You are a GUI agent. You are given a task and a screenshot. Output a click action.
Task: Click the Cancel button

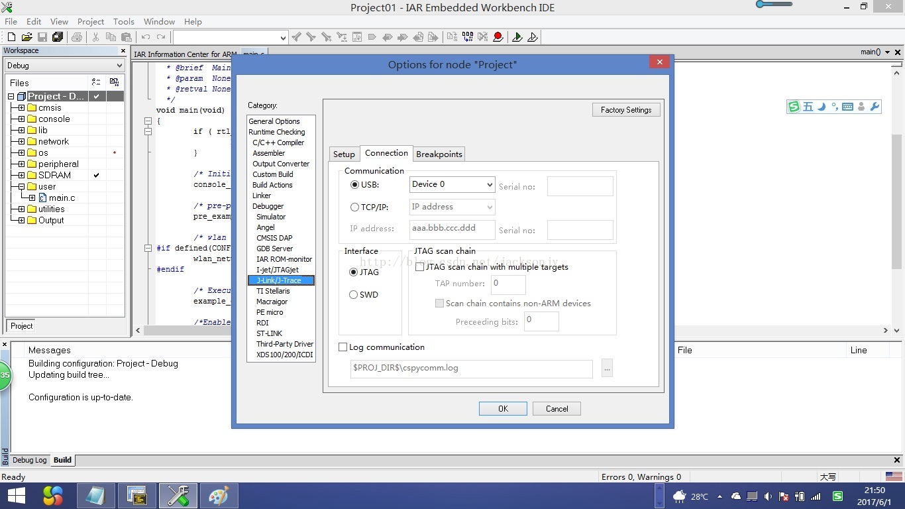click(x=557, y=409)
